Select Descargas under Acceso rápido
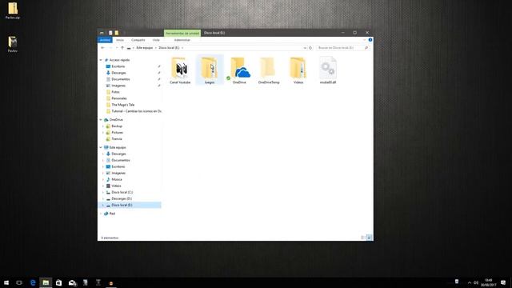 point(118,73)
